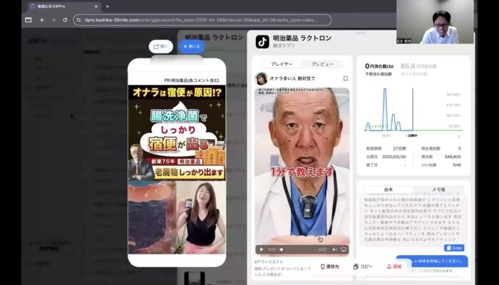Click the 遷移先 button
The image size is (499, 285).
point(329,266)
